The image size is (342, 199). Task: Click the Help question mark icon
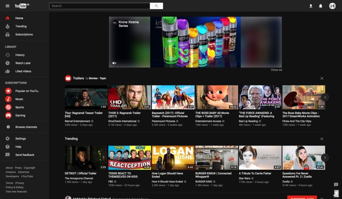point(7,147)
